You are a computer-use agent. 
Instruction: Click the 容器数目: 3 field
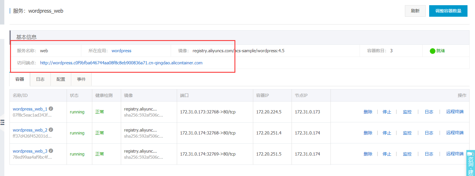click(380, 51)
